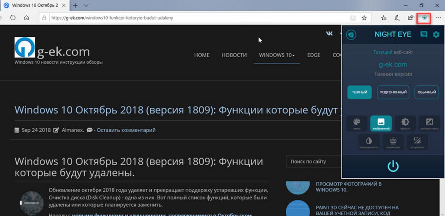Toggle reading view in the address bar
Screen dimensions: 445x216
[353, 17]
